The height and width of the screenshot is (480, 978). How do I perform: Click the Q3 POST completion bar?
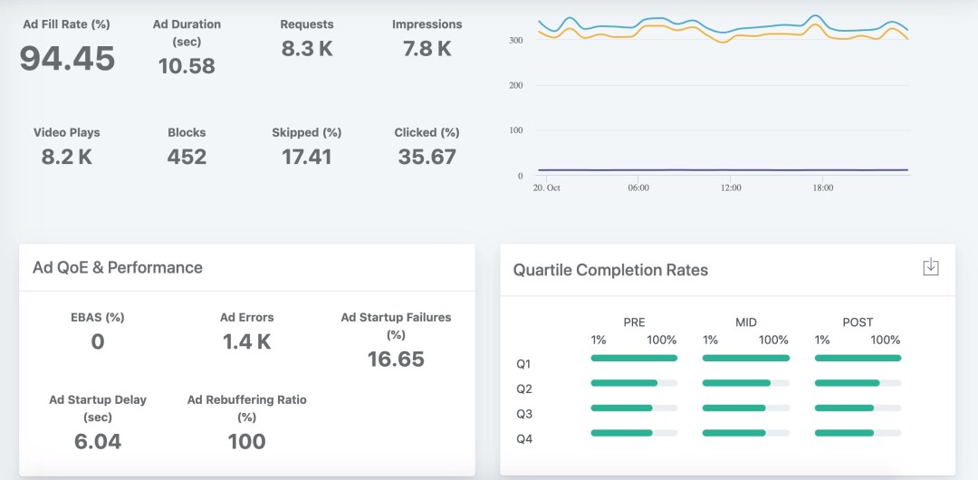pos(858,408)
